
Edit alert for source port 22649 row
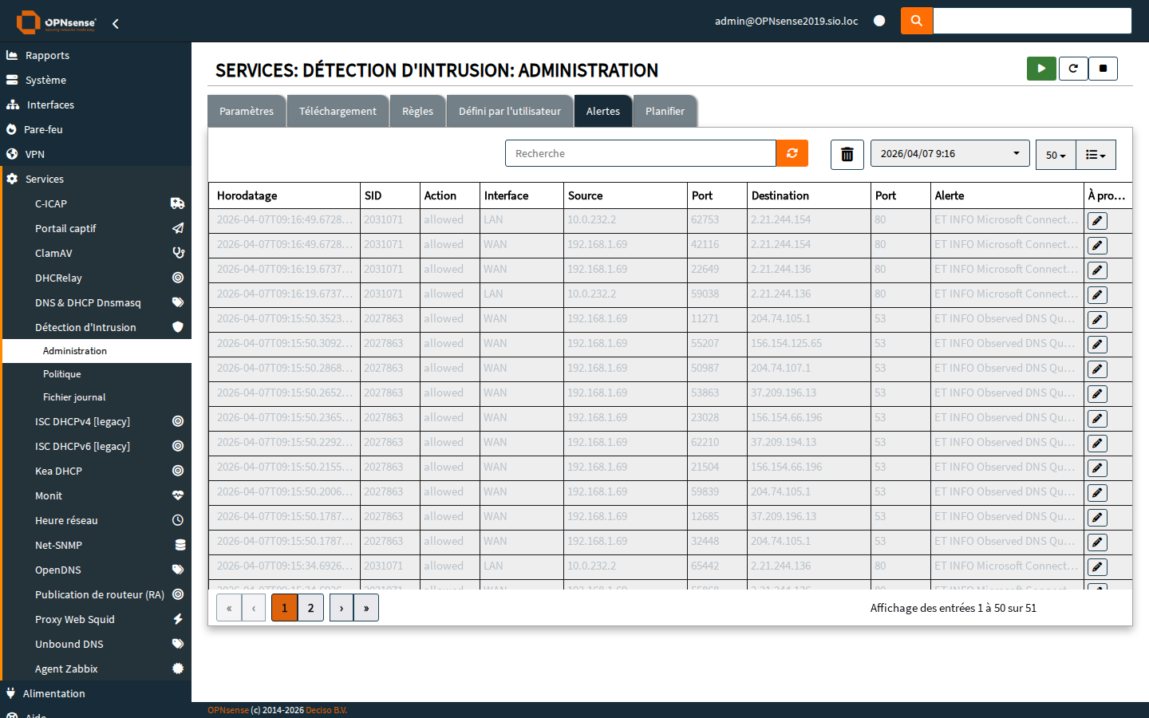tap(1097, 270)
